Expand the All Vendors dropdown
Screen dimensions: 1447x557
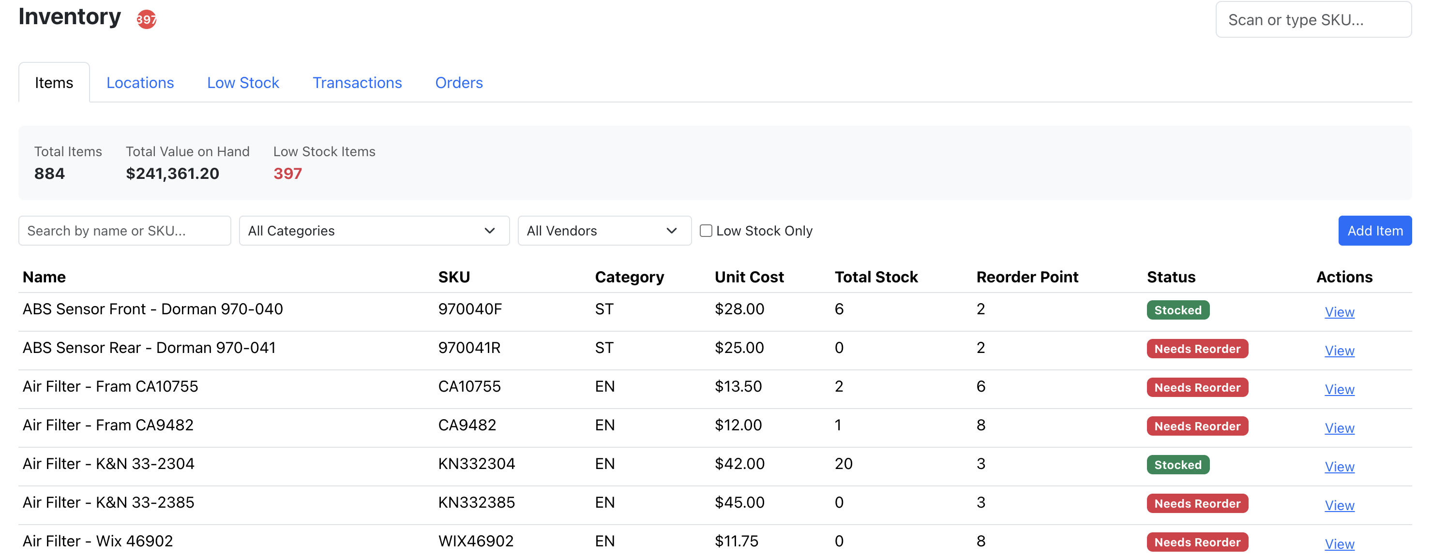[604, 231]
